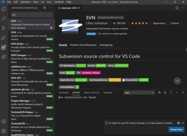Install SVN by Tianwu
This screenshot has width=187, height=136.
pos(50,39)
